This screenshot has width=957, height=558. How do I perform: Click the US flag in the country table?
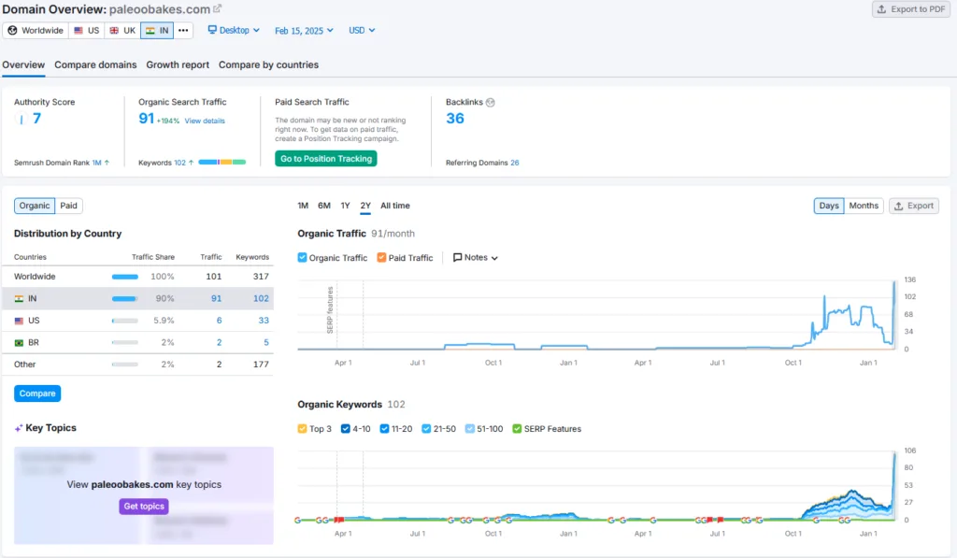pyautogui.click(x=19, y=321)
